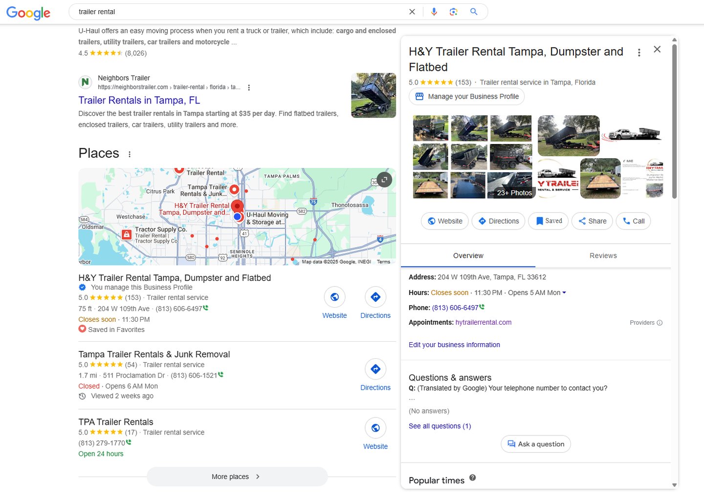Toggle the Saved button in business panel
The width and height of the screenshot is (704, 498).
point(549,221)
